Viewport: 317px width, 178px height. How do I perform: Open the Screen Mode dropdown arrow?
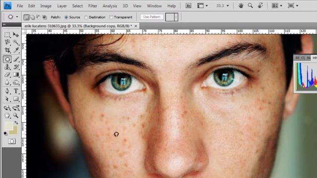click(297, 6)
